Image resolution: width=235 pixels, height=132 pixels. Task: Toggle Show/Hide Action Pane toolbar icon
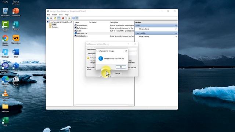click(77, 18)
